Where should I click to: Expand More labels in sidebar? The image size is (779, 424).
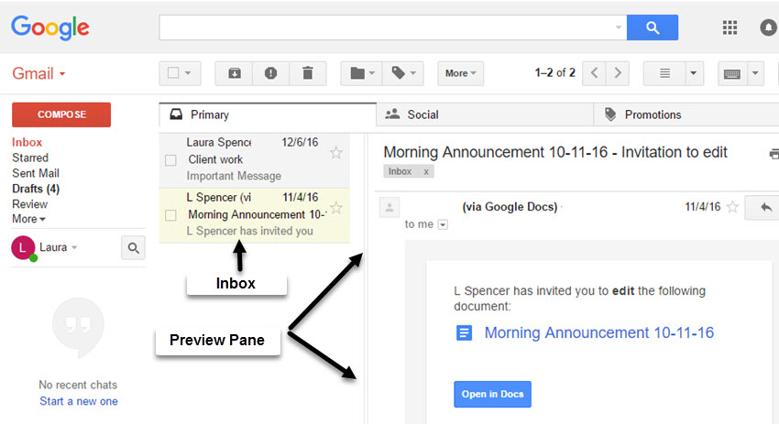pyautogui.click(x=28, y=219)
